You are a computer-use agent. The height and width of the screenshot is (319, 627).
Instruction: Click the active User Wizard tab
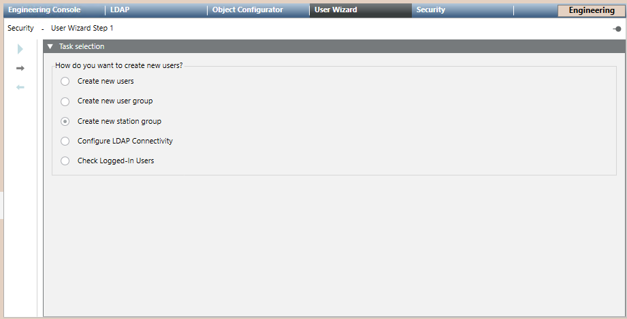pos(336,10)
